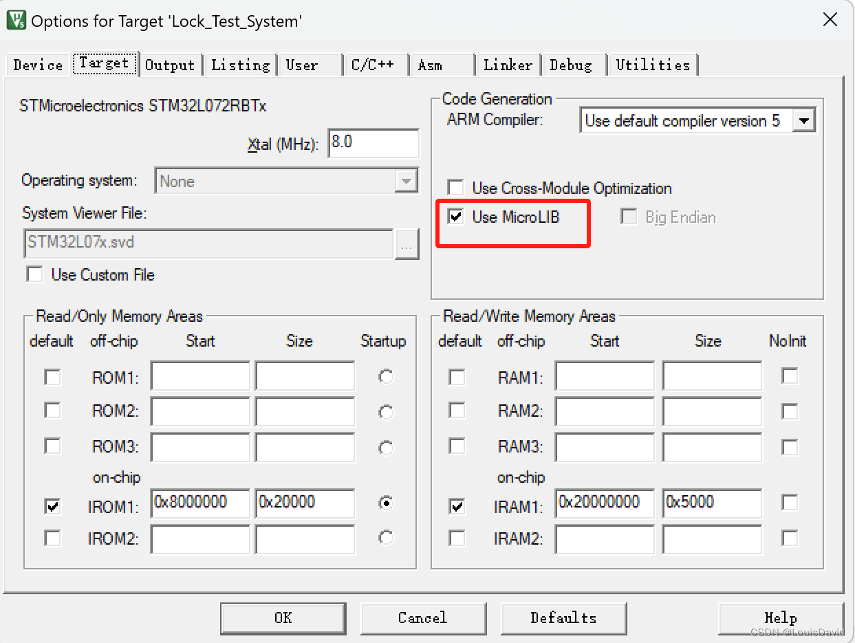Image resolution: width=855 pixels, height=643 pixels.
Task: Click the STMicroelectronics STM32L072RBTx device text
Action: click(143, 107)
